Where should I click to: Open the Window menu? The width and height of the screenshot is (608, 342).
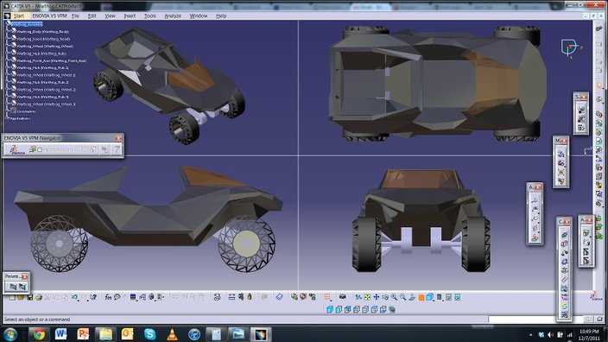(199, 16)
